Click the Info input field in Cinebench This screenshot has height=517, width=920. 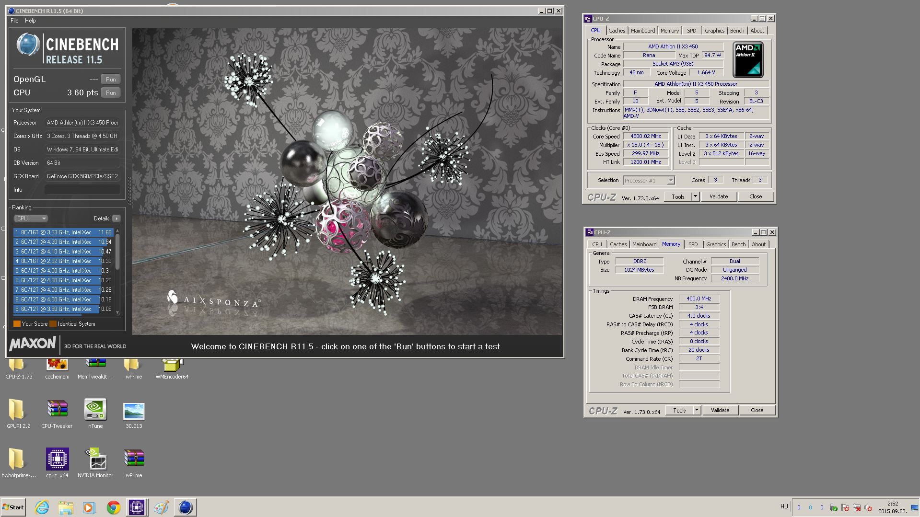click(82, 190)
